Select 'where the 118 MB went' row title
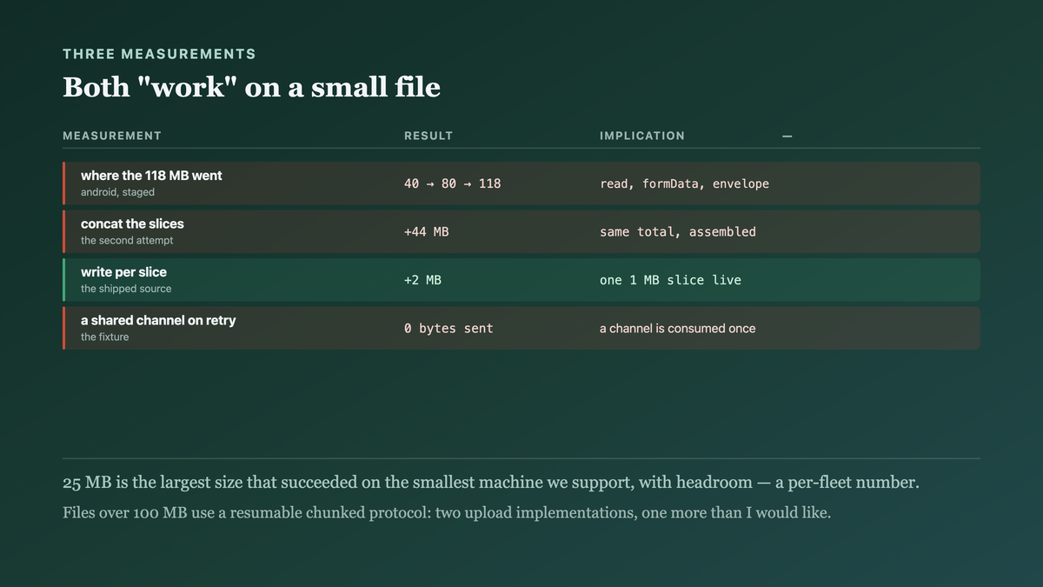 [x=151, y=176]
